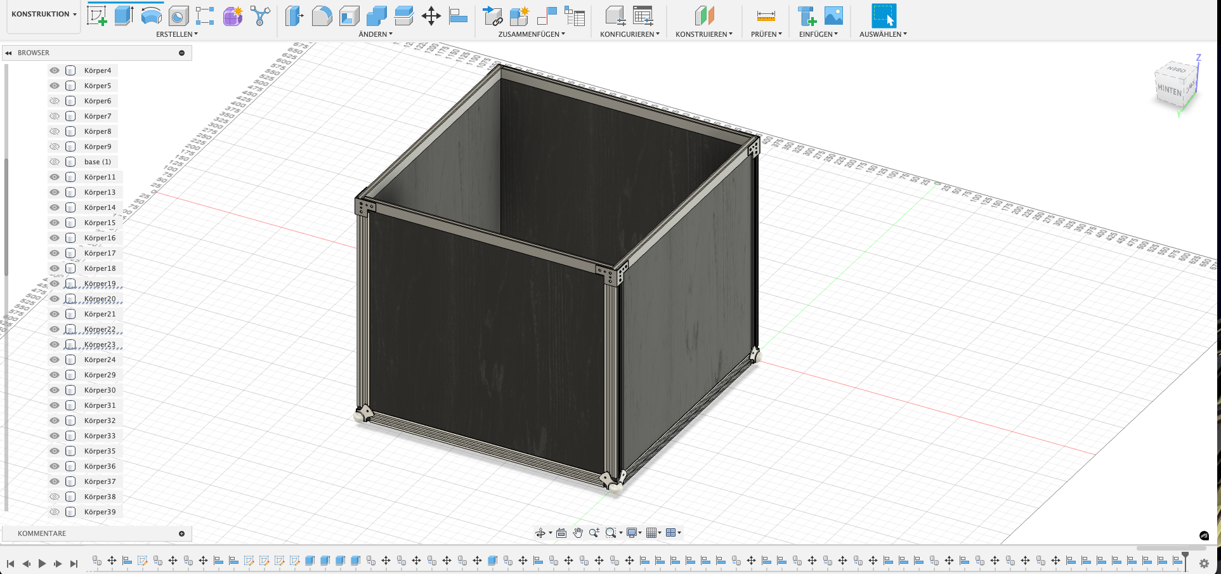
Task: Select the Extrude tool in toolbar
Action: [124, 16]
